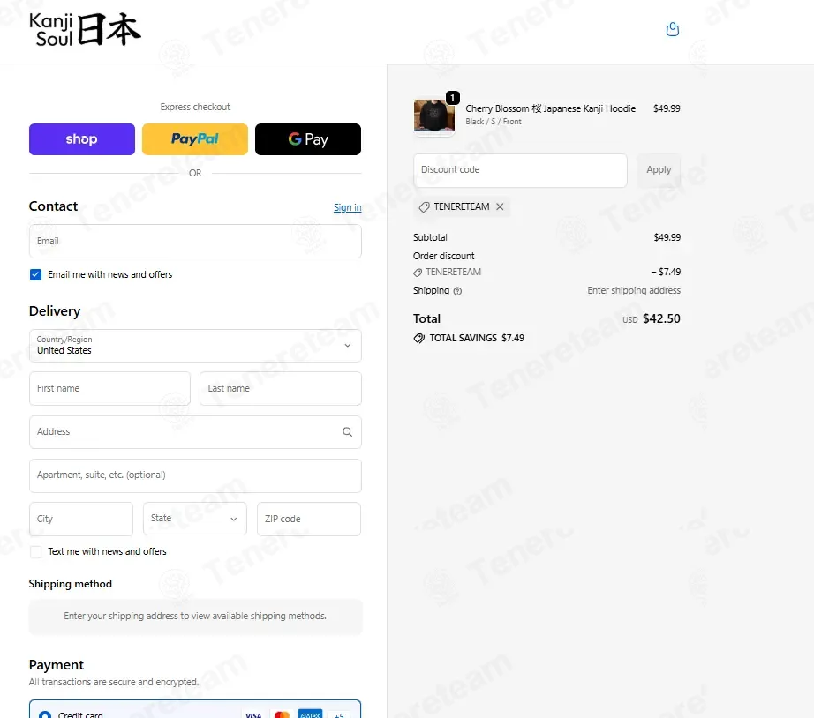Click the All transactions are secure text
Viewport: 814px width, 718px height.
click(x=114, y=682)
